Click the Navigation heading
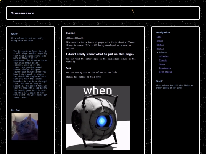Image resolution: width=206 pixels, height=154 pixels. coord(163,32)
